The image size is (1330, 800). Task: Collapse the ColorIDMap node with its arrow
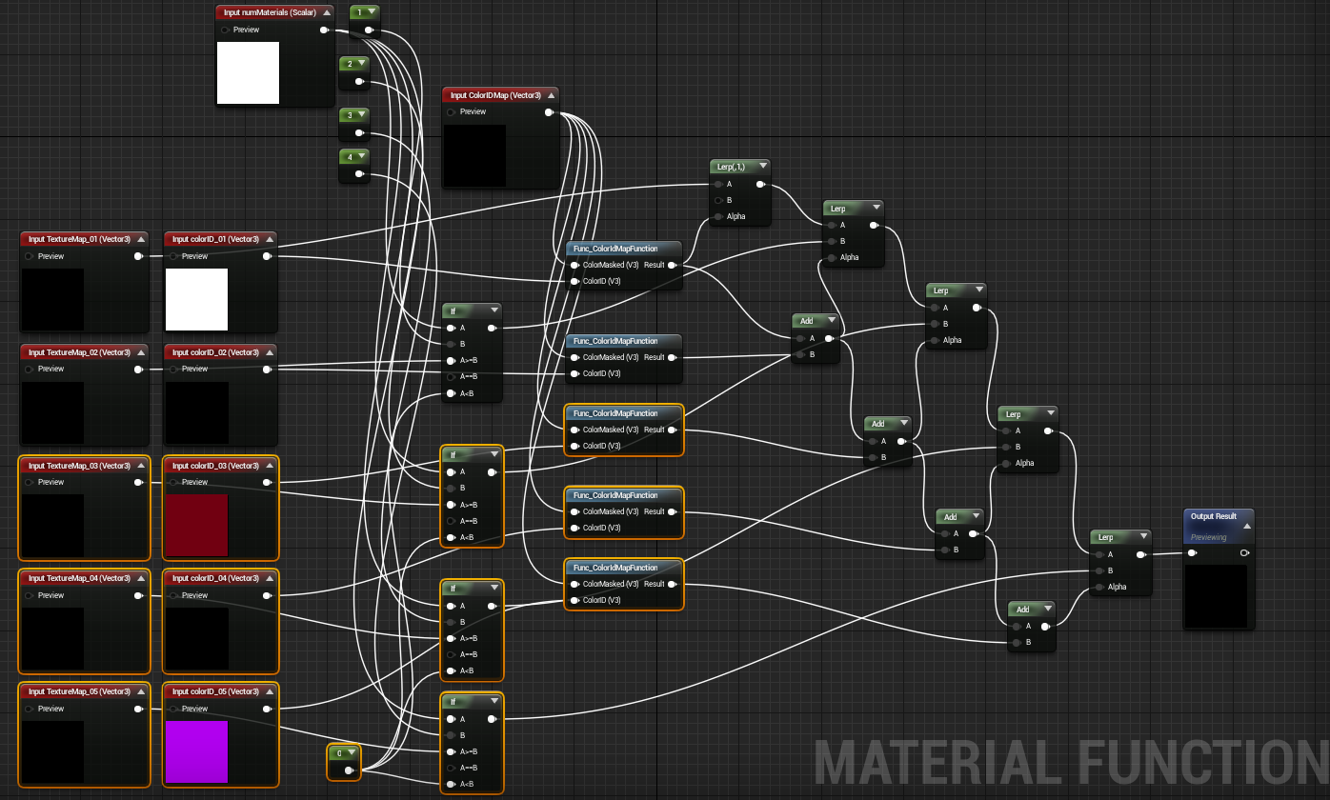[551, 95]
